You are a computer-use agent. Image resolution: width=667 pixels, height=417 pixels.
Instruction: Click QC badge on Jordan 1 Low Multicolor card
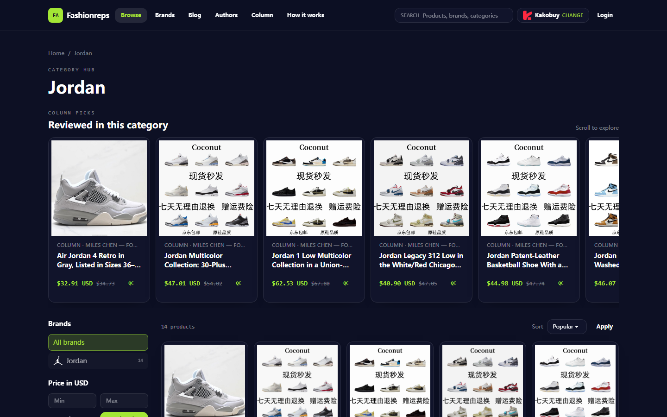346,283
